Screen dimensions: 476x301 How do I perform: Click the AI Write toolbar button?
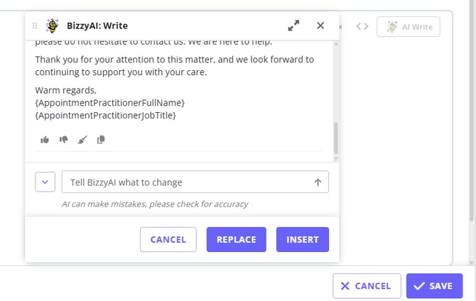tap(409, 27)
